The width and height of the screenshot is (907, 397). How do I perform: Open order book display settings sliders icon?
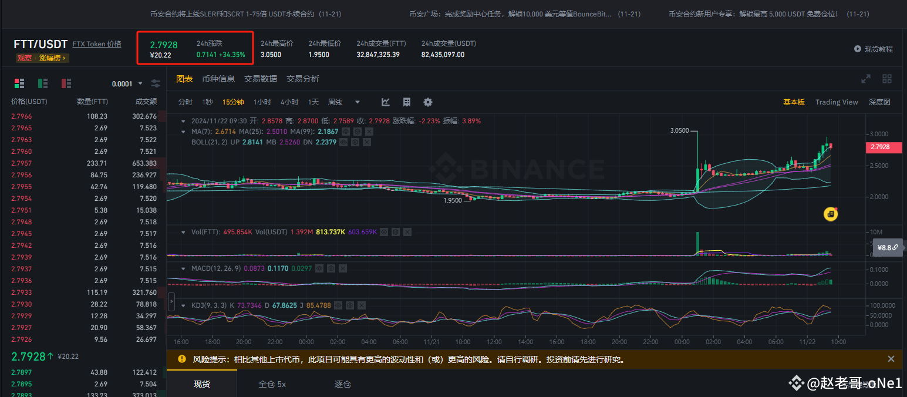coord(156,83)
